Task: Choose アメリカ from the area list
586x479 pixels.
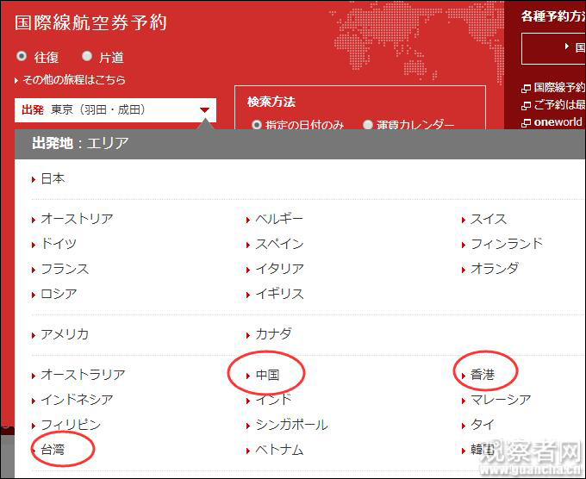Action: [x=65, y=334]
